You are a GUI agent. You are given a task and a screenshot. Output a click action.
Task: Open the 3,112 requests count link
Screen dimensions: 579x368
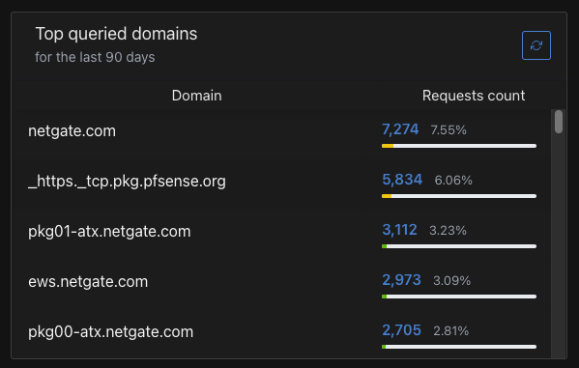coord(399,230)
